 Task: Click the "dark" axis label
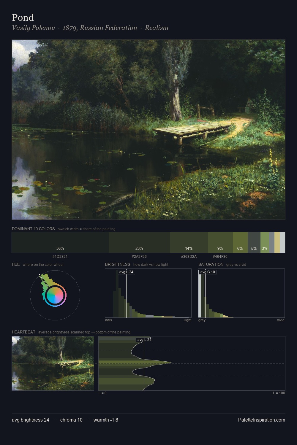coord(109,320)
